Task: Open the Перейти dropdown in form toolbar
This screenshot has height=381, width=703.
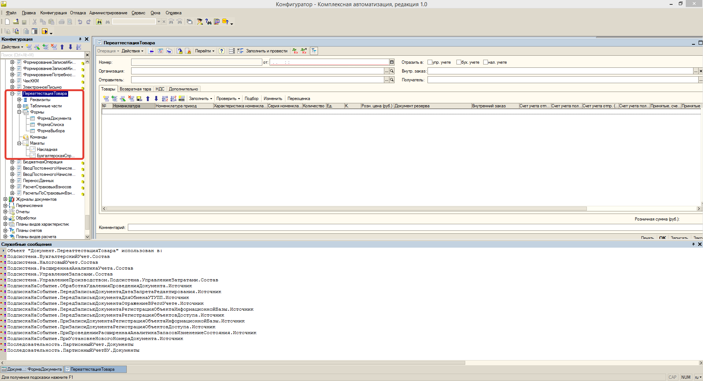Action: point(204,51)
